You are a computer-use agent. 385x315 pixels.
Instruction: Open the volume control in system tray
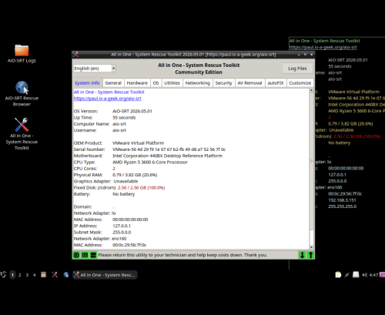point(364,275)
